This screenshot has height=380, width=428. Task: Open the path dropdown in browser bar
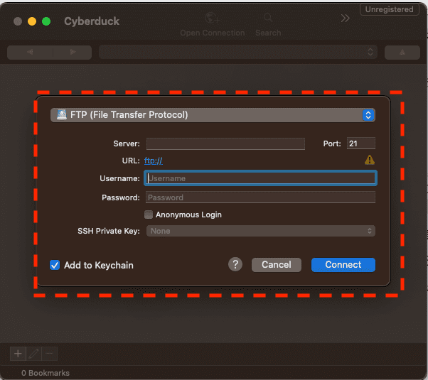tap(238, 52)
